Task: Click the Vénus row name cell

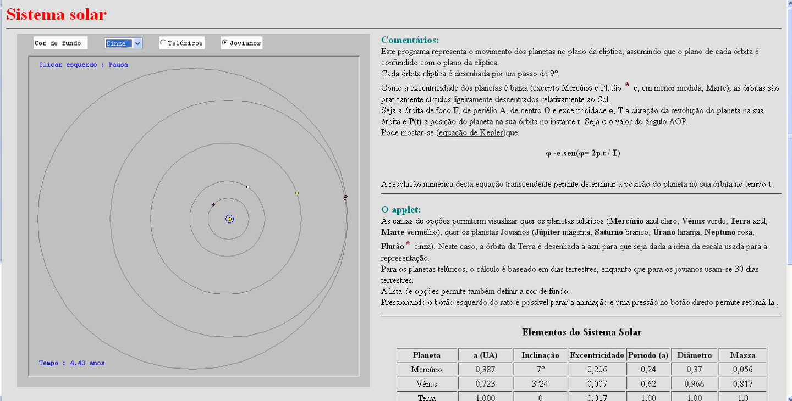Action: pyautogui.click(x=427, y=383)
